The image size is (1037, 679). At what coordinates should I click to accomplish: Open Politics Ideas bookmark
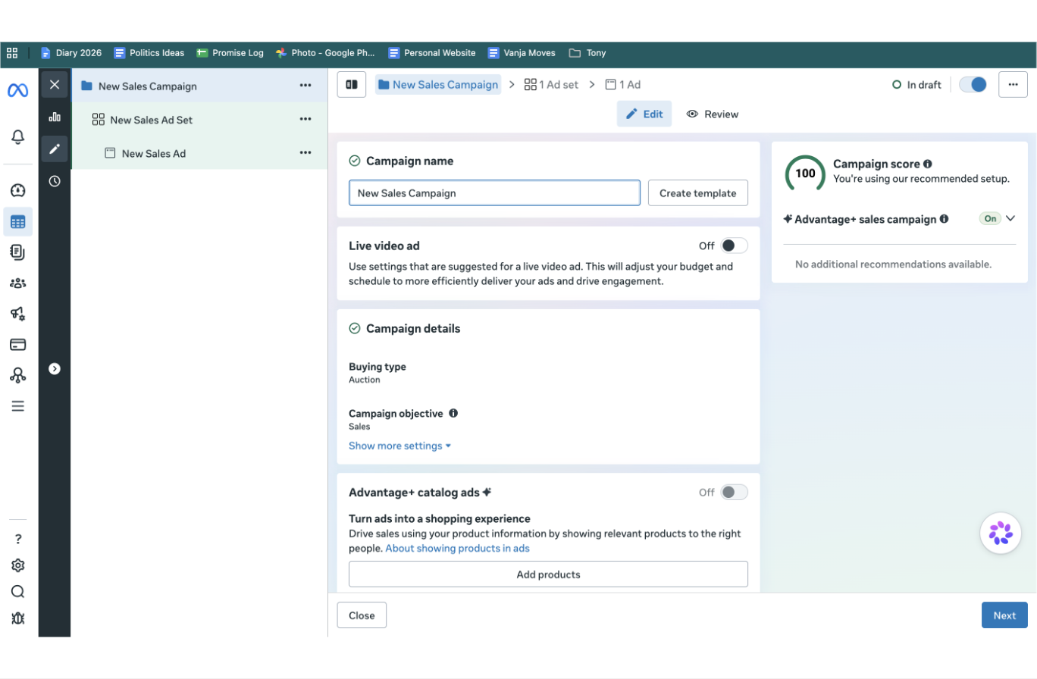(x=149, y=53)
